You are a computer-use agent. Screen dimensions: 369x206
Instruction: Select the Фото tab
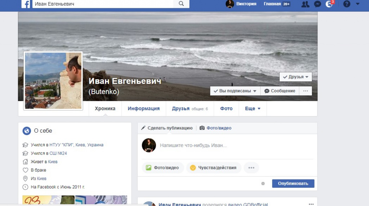coord(226,109)
